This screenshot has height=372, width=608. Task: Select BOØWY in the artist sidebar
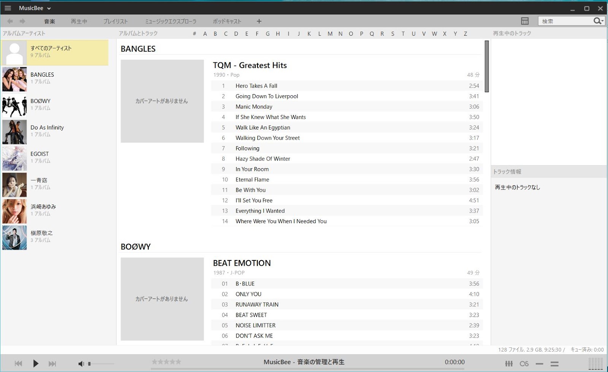pos(55,106)
